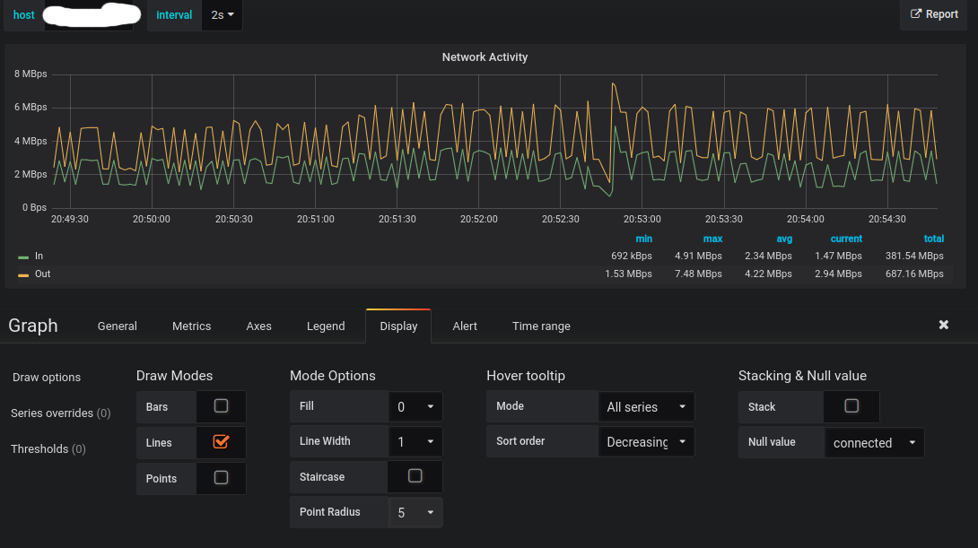
Task: Open the Hover tooltip Mode dropdown
Action: pyautogui.click(x=646, y=406)
